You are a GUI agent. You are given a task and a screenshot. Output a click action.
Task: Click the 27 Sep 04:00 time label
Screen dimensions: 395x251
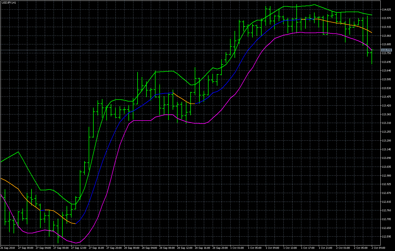[x=43, y=248]
